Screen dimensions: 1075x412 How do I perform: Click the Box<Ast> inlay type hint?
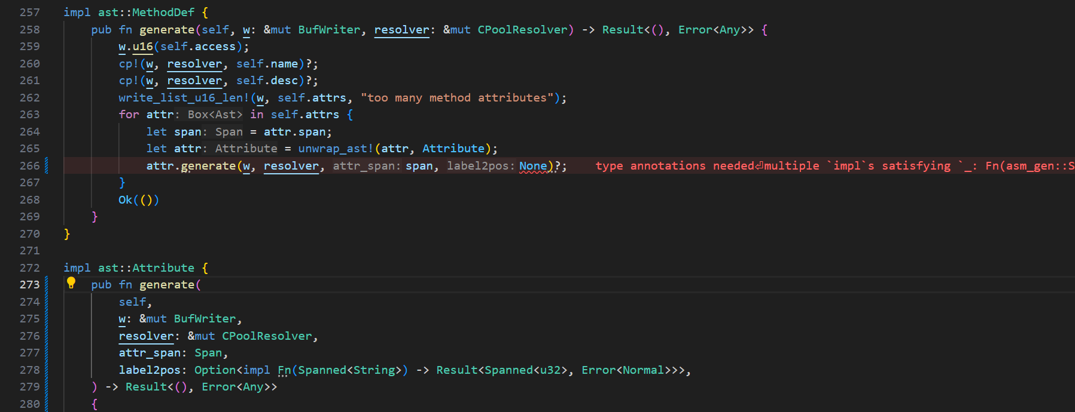point(215,115)
